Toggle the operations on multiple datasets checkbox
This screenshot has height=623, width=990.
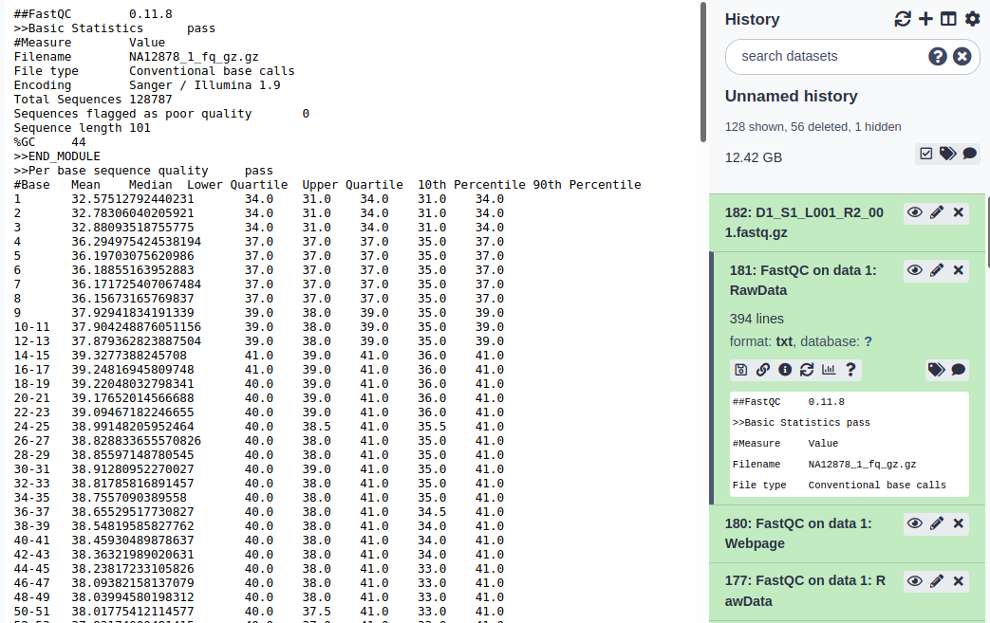926,154
